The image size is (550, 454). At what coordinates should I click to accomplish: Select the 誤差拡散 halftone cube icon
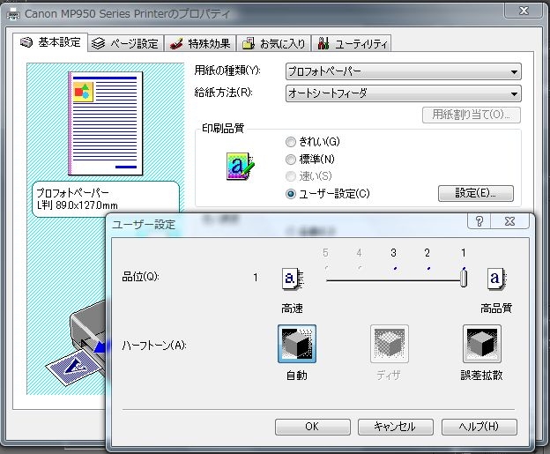482,344
